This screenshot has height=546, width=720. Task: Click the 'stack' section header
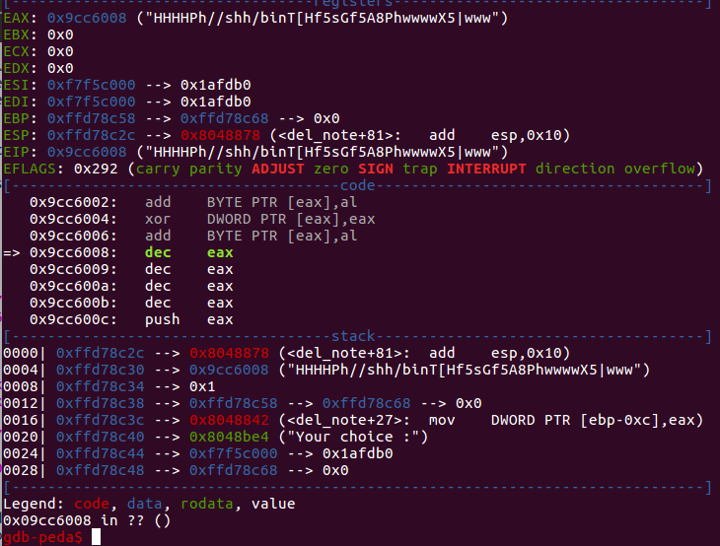(353, 336)
